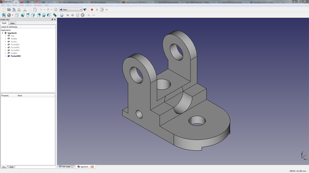Select Pocket001 in the model tree
This screenshot has height=173, width=309.
click(x=15, y=44)
